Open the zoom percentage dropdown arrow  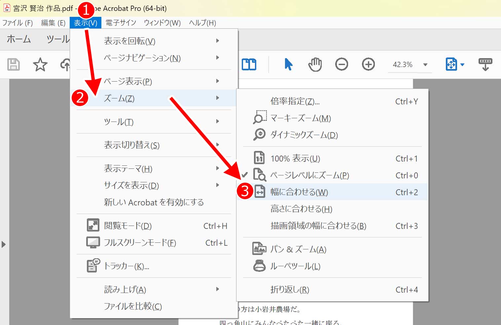[425, 65]
